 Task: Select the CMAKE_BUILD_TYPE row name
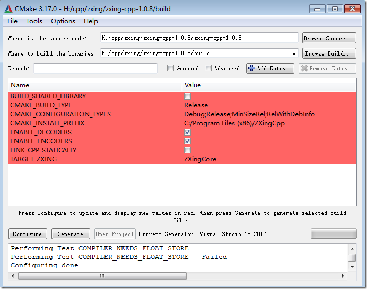41,105
